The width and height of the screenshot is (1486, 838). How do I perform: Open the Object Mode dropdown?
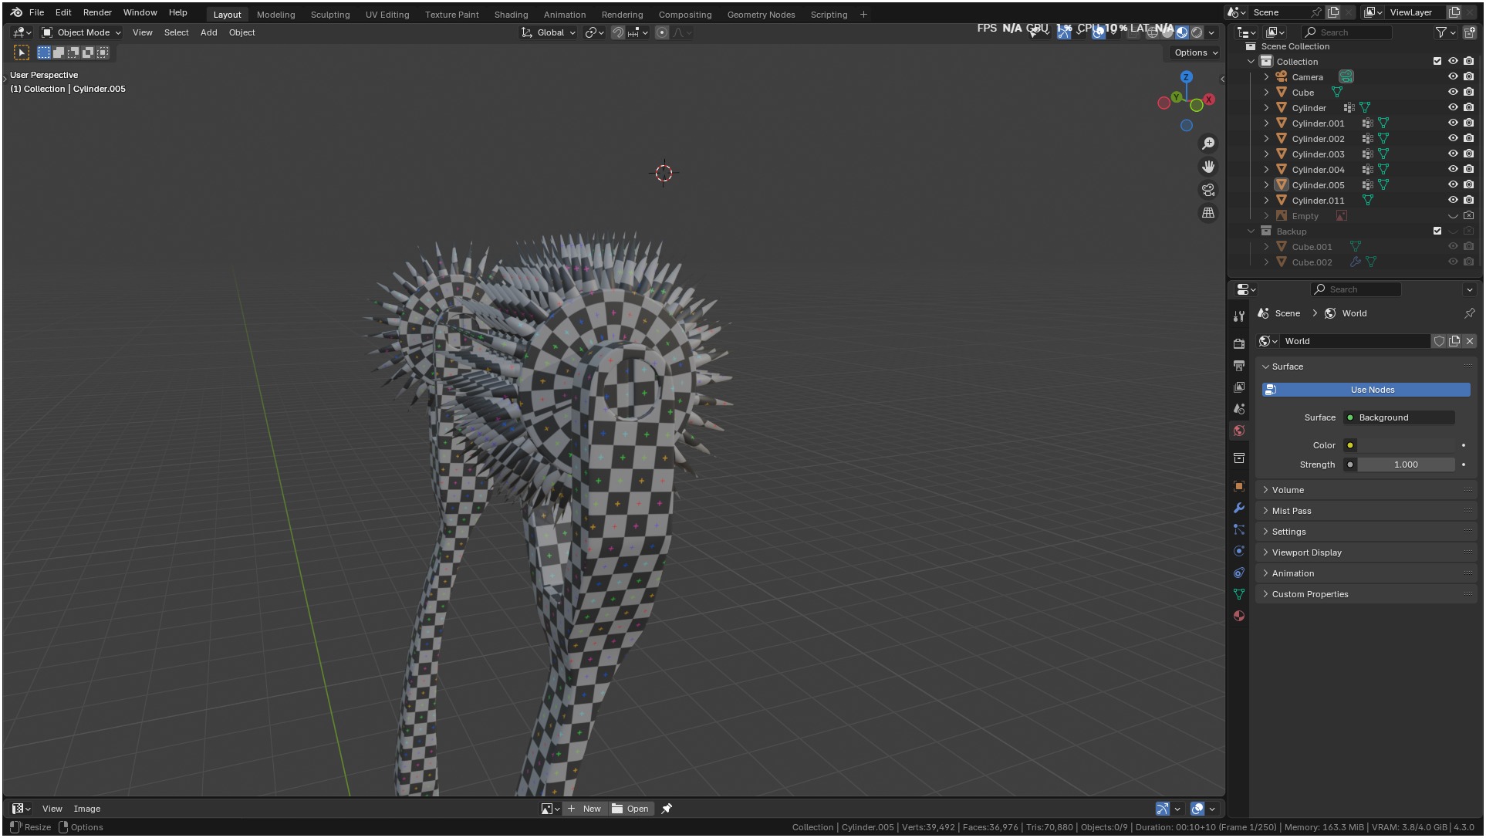tap(82, 32)
